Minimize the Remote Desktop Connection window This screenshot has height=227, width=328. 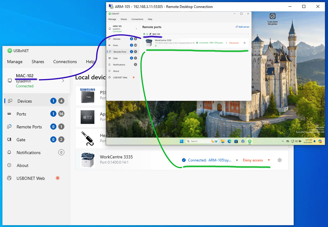click(290, 7)
